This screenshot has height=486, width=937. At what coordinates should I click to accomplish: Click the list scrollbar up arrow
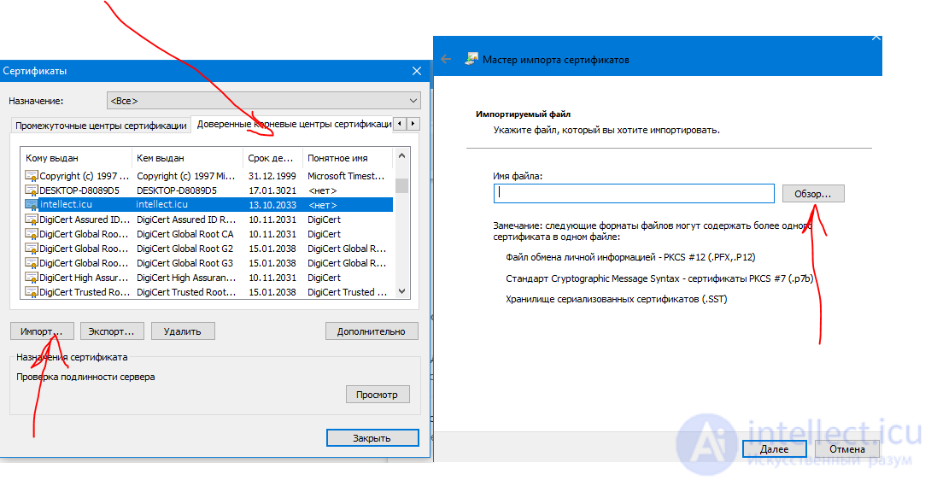pos(401,155)
